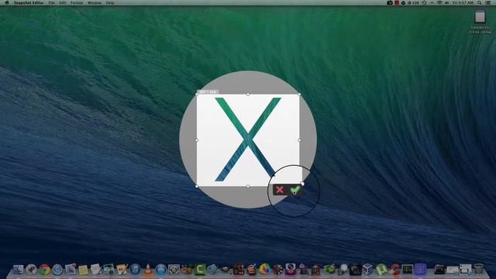This screenshot has height=279, width=496.
Task: Open the App Store from the Dock
Action: [160, 270]
